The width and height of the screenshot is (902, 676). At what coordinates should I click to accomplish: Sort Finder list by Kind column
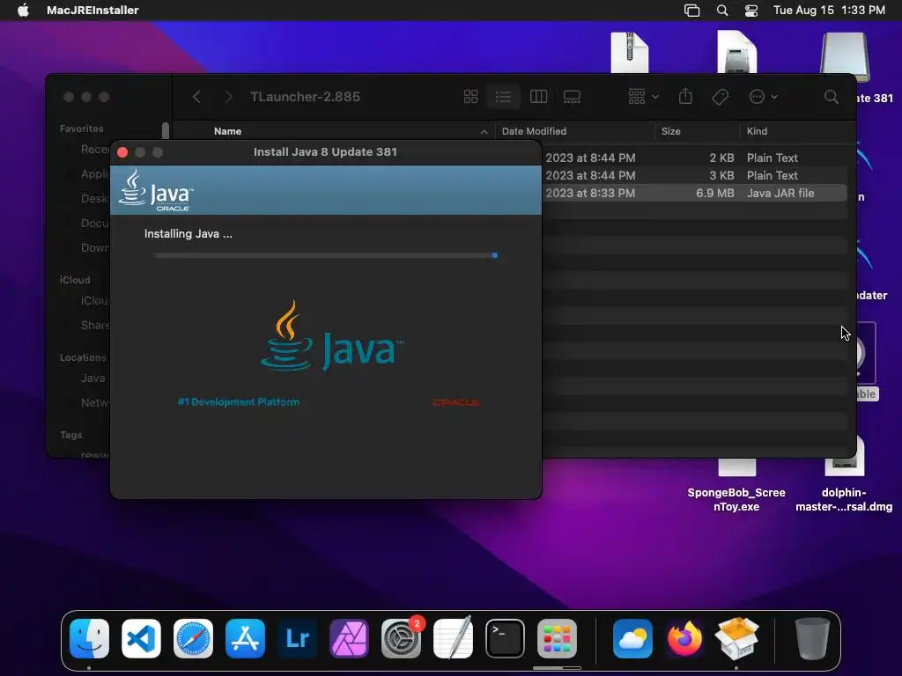(x=757, y=131)
